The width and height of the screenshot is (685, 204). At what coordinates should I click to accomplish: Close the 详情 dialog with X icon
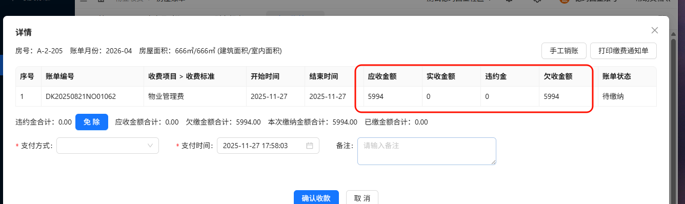click(x=654, y=31)
